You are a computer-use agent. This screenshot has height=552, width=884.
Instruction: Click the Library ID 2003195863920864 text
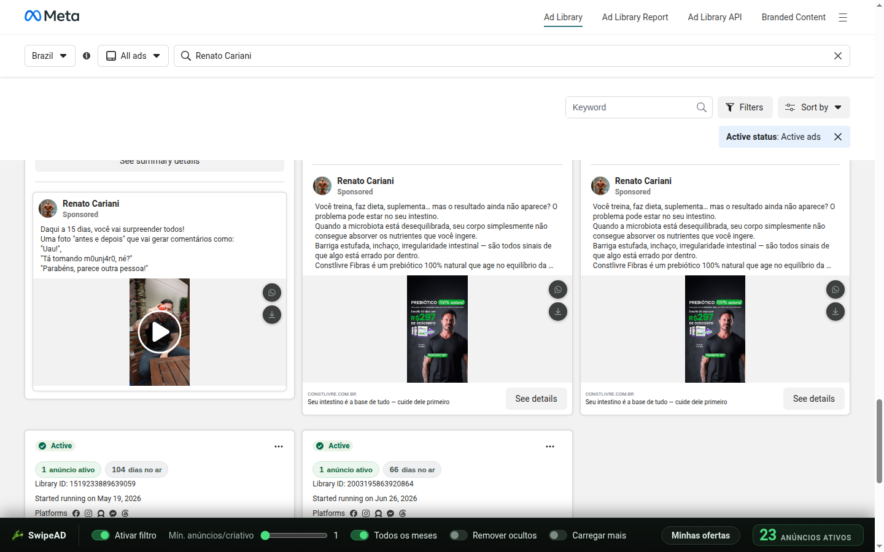click(363, 484)
